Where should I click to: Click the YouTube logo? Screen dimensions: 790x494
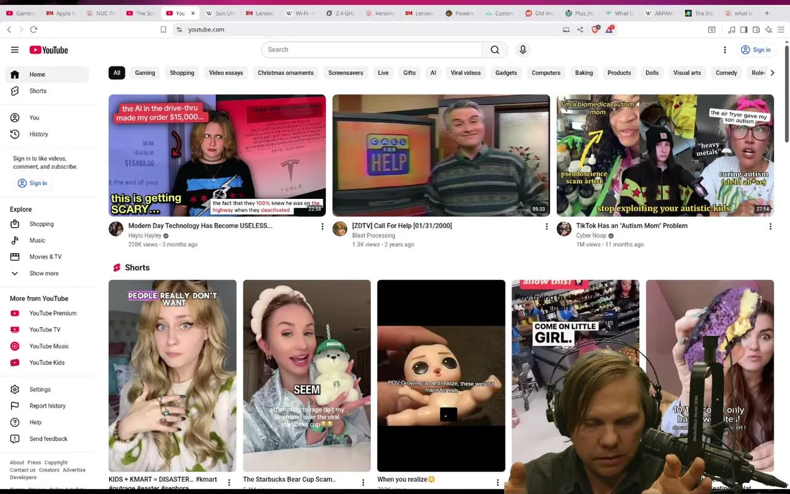(x=49, y=50)
